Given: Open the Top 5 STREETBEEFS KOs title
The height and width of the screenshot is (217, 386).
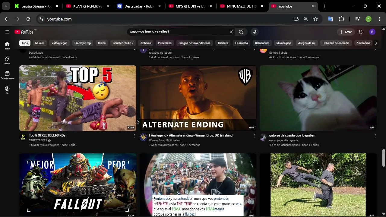Looking at the screenshot, I should coord(47,136).
